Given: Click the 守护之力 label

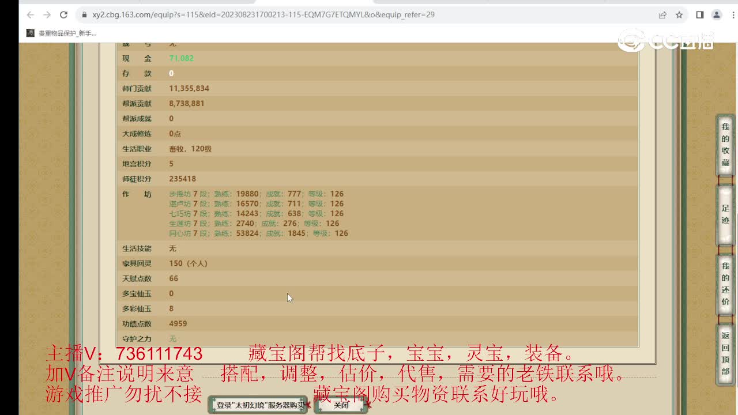Looking at the screenshot, I should pyautogui.click(x=137, y=338).
